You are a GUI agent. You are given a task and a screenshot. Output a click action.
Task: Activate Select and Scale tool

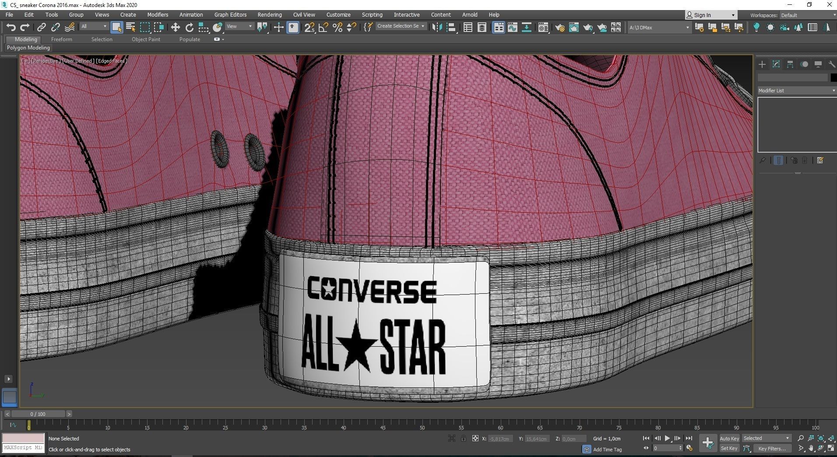[x=203, y=28]
